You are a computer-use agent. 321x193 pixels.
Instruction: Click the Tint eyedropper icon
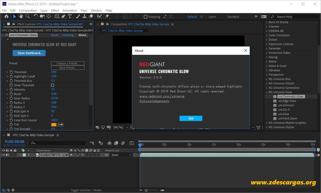pos(60,125)
